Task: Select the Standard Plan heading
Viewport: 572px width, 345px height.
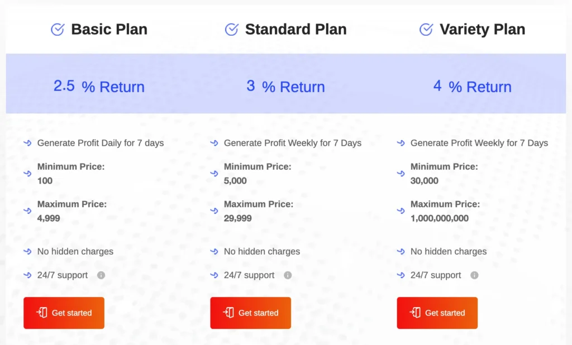Action: tap(295, 30)
